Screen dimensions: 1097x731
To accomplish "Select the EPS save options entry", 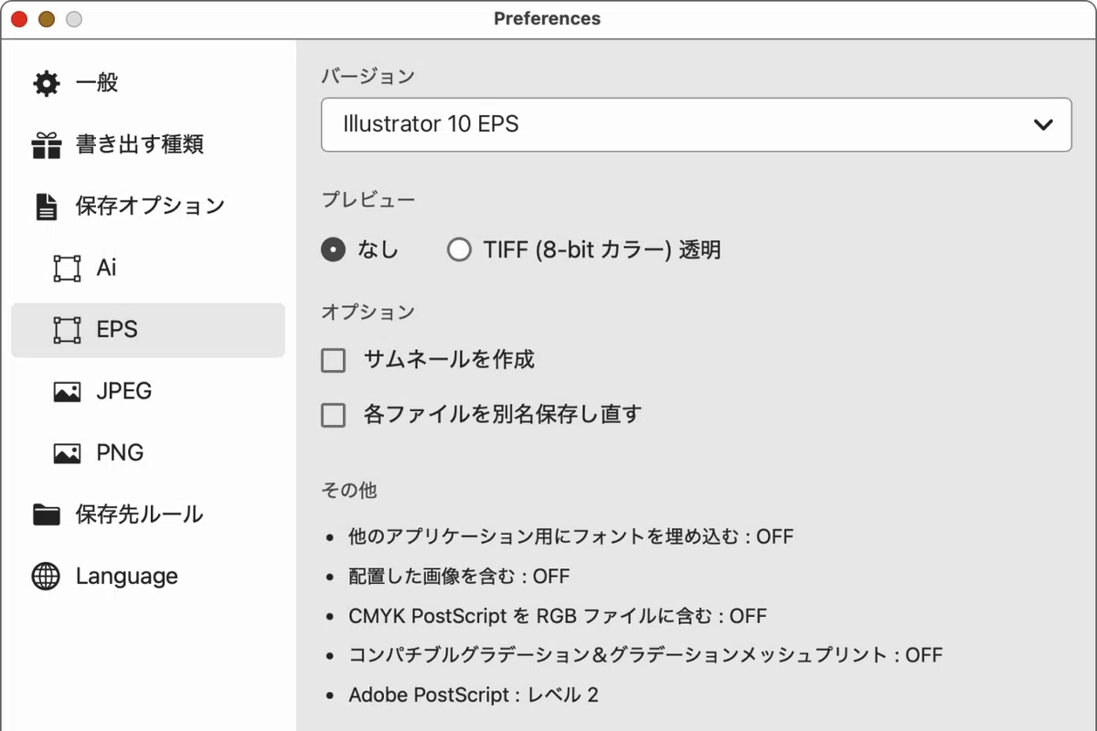I will [148, 330].
